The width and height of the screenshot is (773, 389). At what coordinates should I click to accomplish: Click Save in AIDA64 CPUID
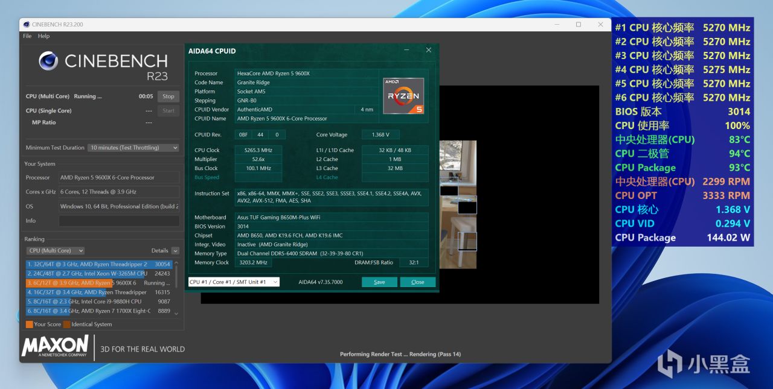379,282
